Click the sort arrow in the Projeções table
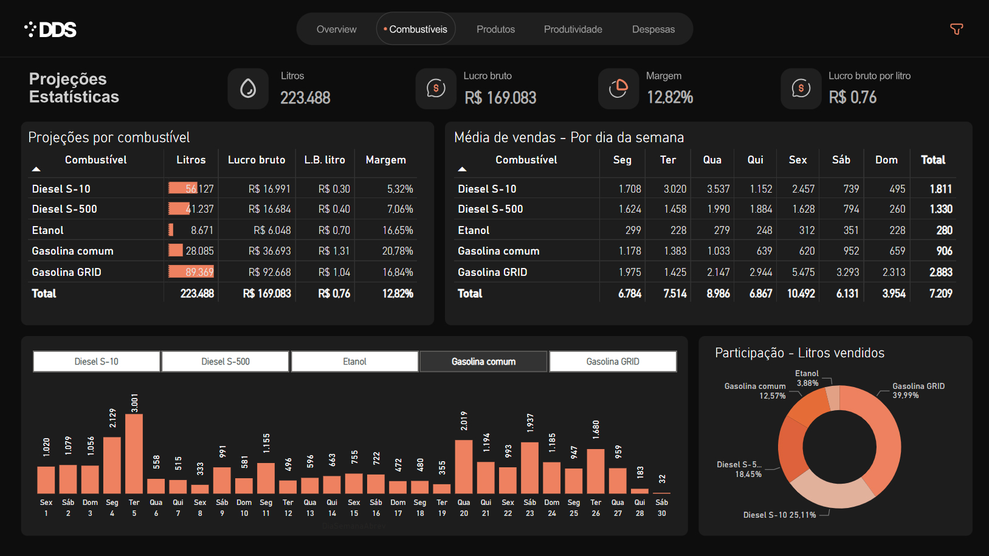The height and width of the screenshot is (556, 989). [36, 169]
